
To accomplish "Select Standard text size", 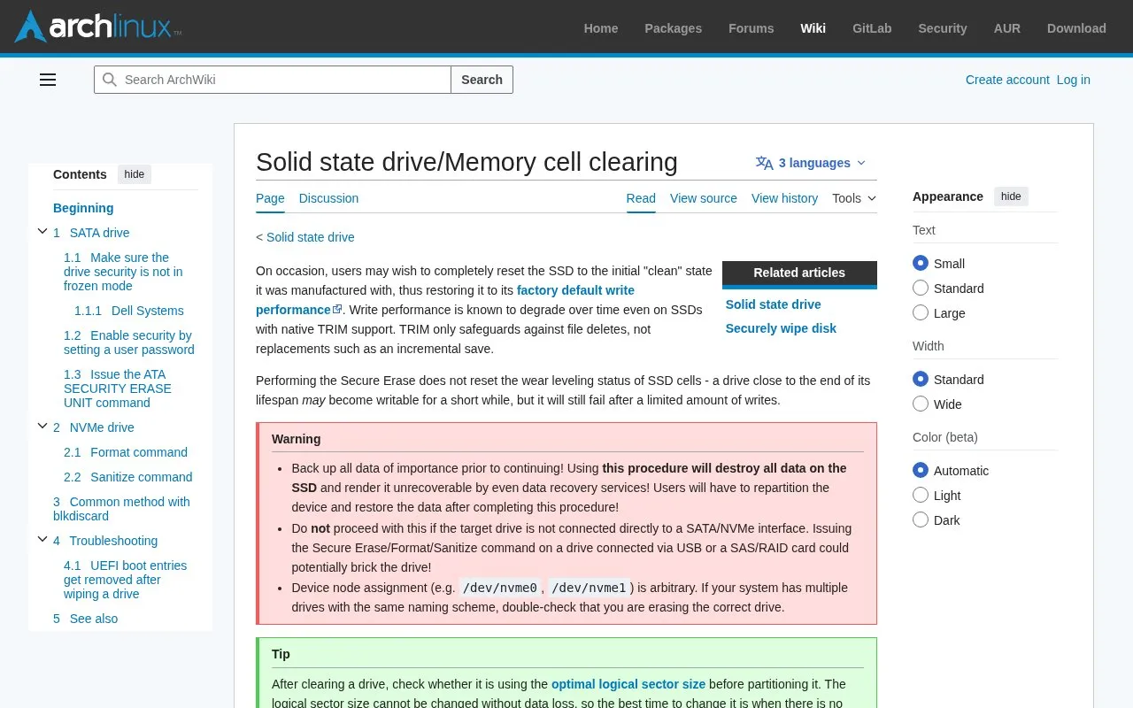I will tap(921, 288).
